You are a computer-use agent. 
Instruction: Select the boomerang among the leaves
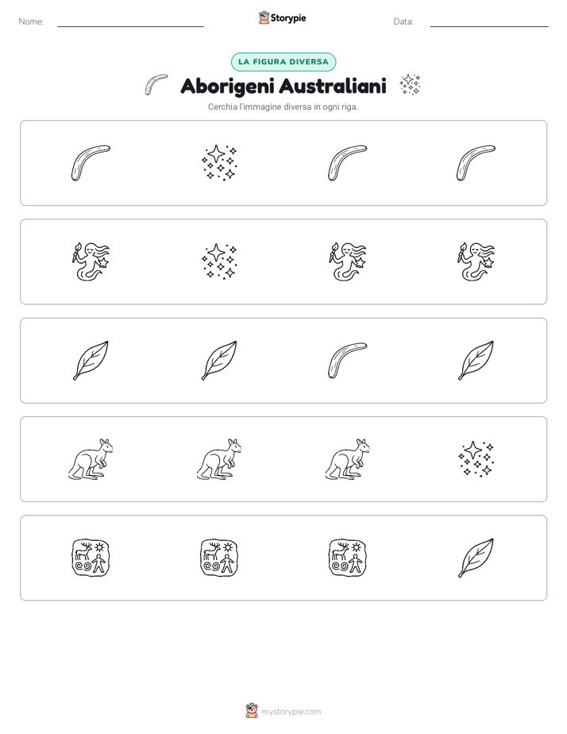[348, 361]
